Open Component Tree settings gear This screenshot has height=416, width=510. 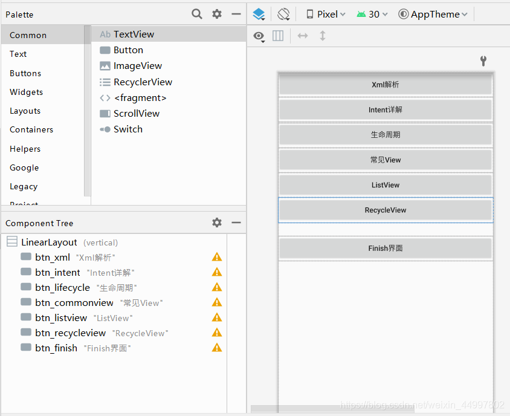(216, 223)
